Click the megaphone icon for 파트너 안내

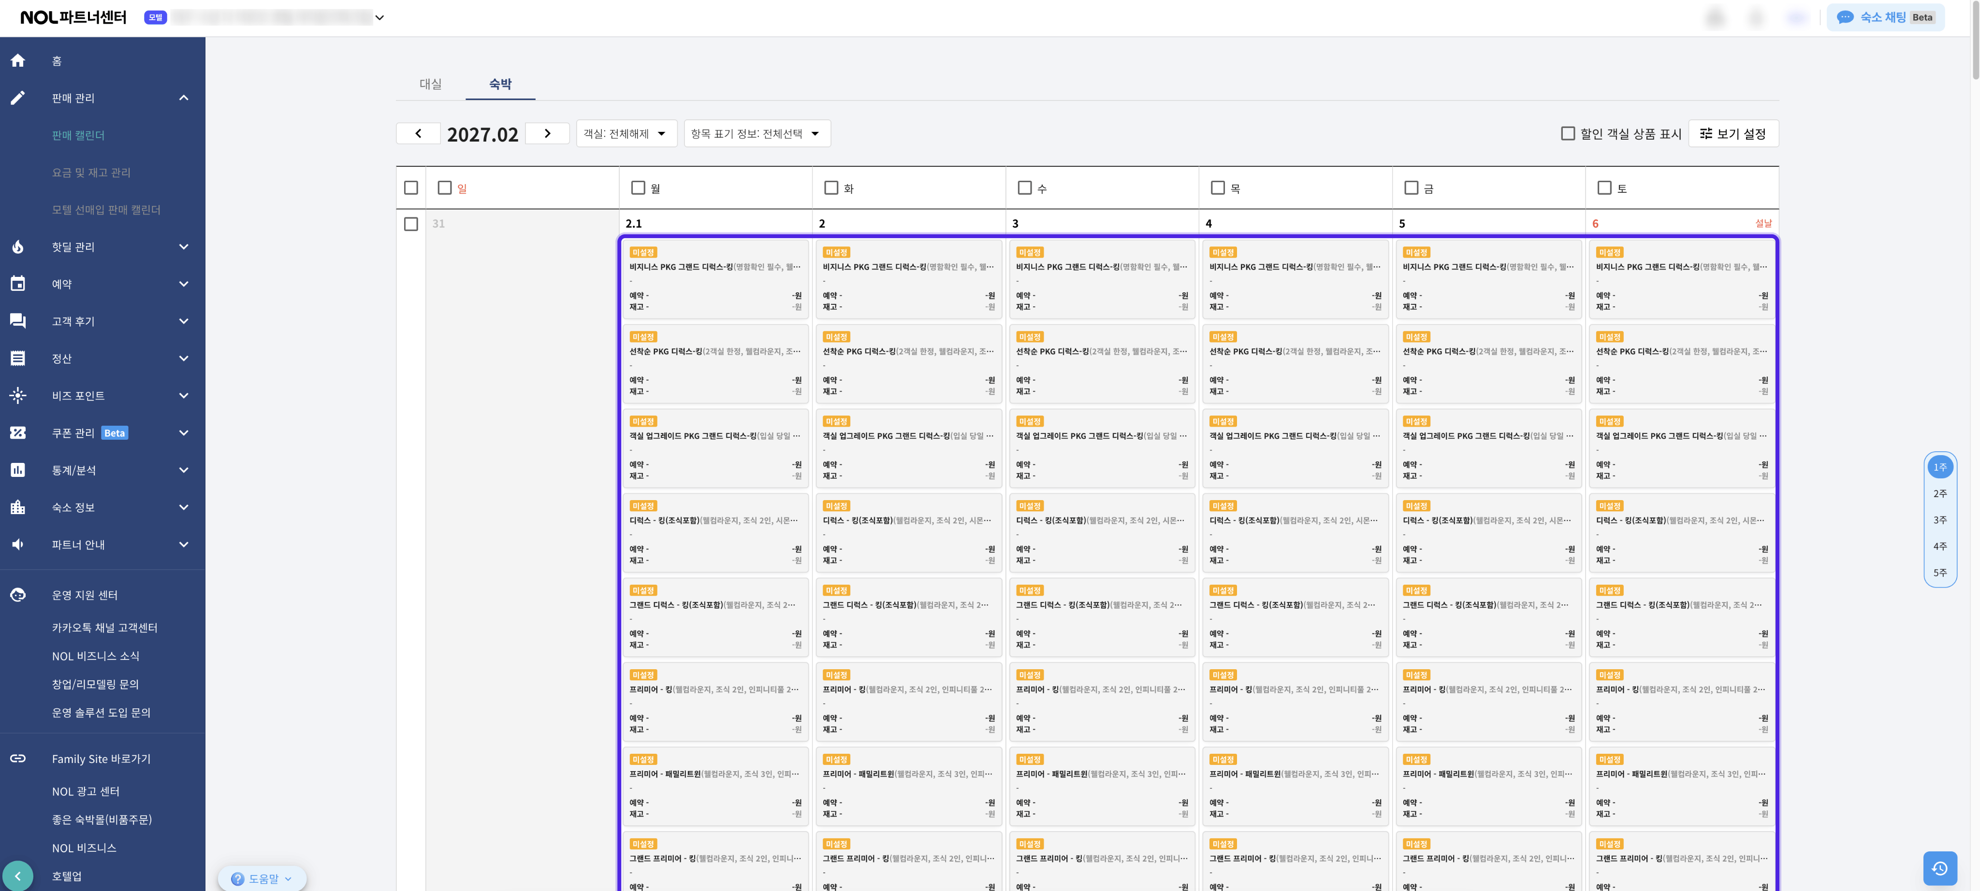pos(18,545)
